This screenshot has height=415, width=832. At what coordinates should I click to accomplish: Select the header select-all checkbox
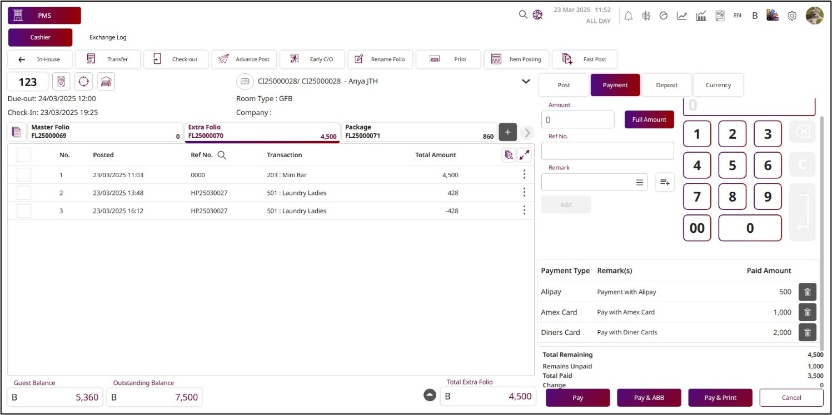point(24,155)
